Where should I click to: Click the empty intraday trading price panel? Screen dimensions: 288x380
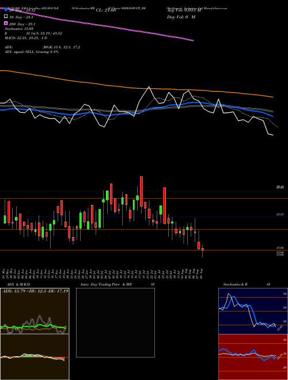(x=115, y=322)
